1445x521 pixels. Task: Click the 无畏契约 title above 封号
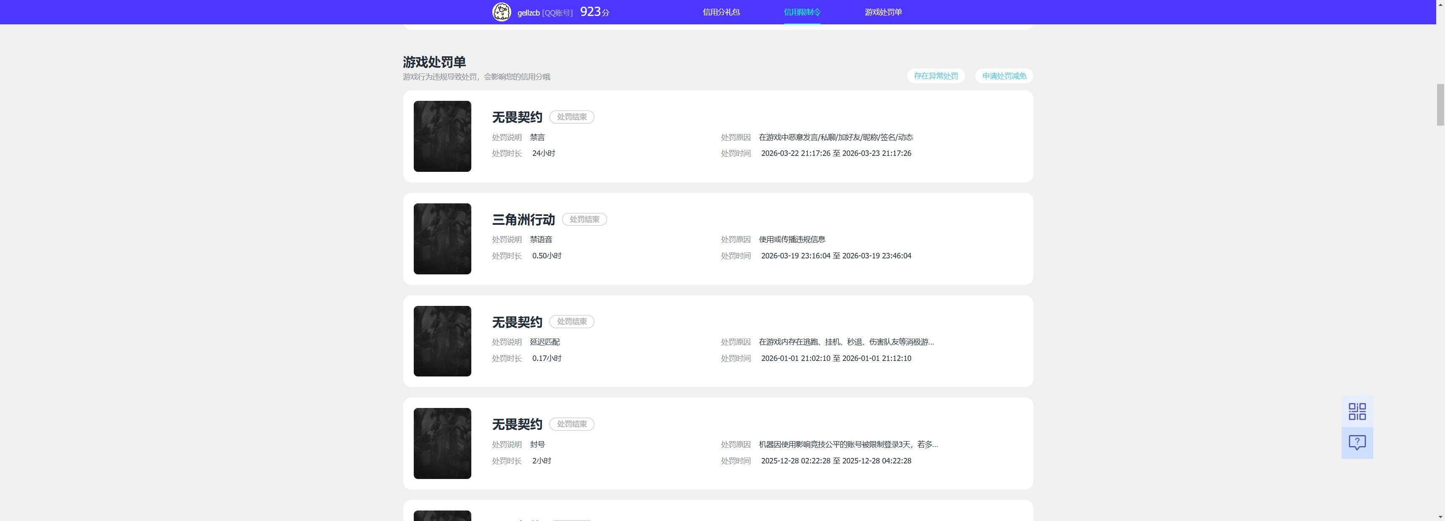tap(517, 424)
